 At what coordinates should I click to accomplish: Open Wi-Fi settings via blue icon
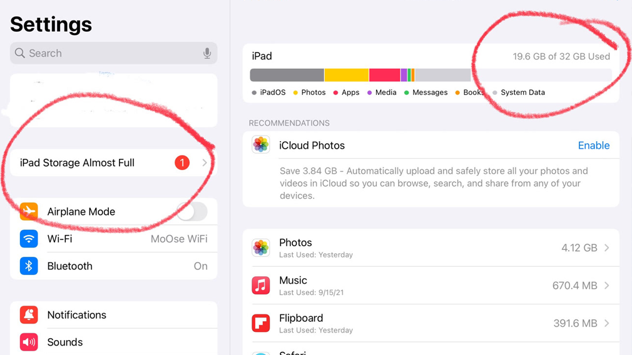[29, 239]
